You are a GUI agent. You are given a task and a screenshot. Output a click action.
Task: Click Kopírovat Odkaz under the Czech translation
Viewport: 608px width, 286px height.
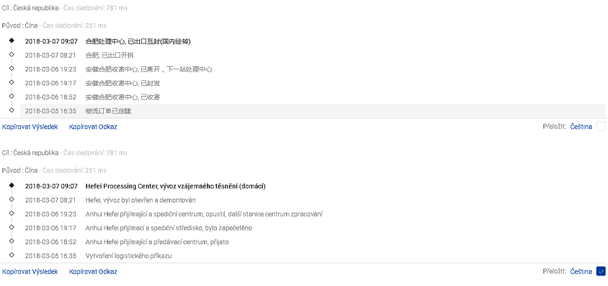pyautogui.click(x=93, y=271)
